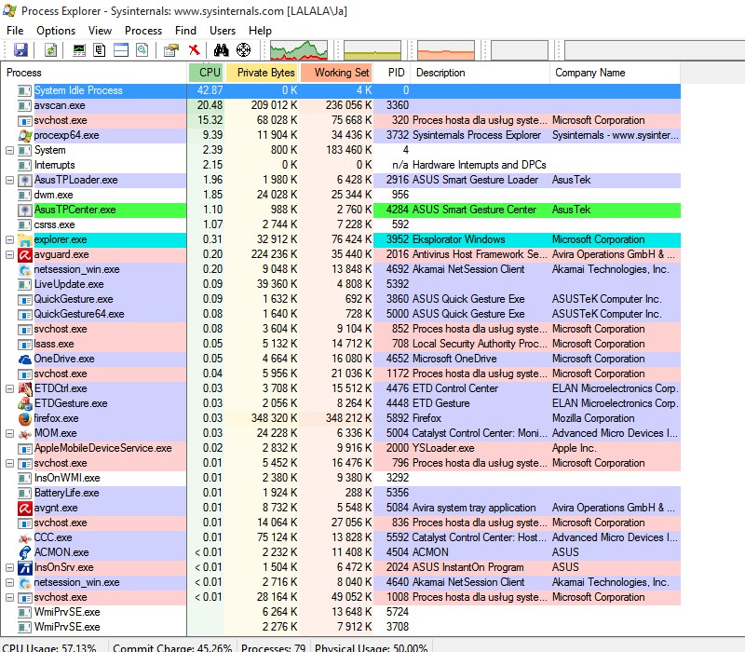The height and width of the screenshot is (652, 745).
Task: Open the Help menu
Action: point(261,31)
